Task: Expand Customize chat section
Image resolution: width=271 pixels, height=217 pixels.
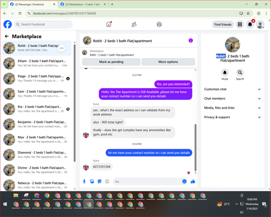Action: click(x=233, y=89)
